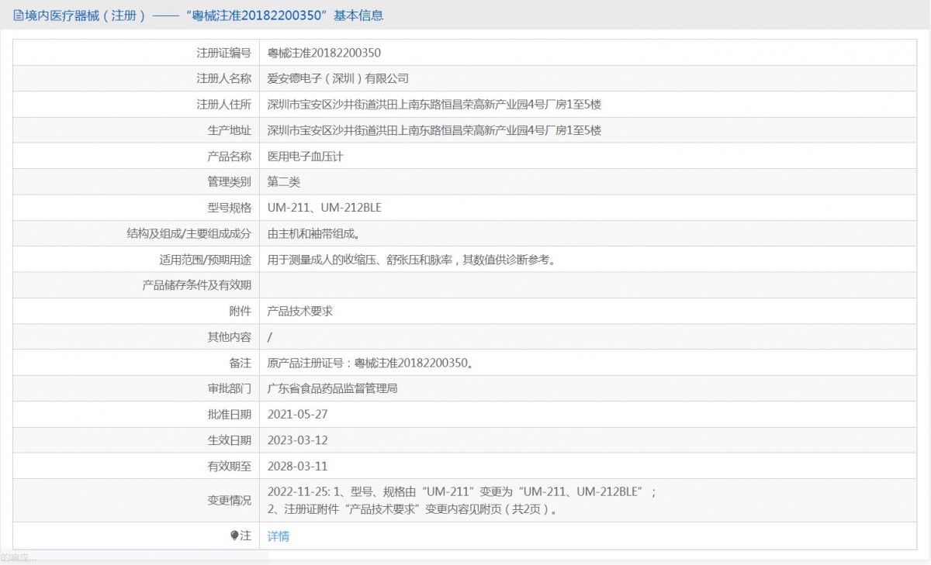Image resolution: width=931 pixels, height=565 pixels.
Task: Click the 注册证编号 label
Action: (x=224, y=53)
